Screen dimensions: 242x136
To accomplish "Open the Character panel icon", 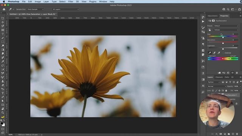I will coord(203,86).
